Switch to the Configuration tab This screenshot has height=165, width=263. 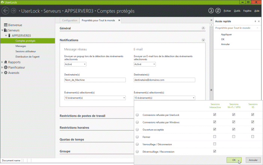[70, 20]
